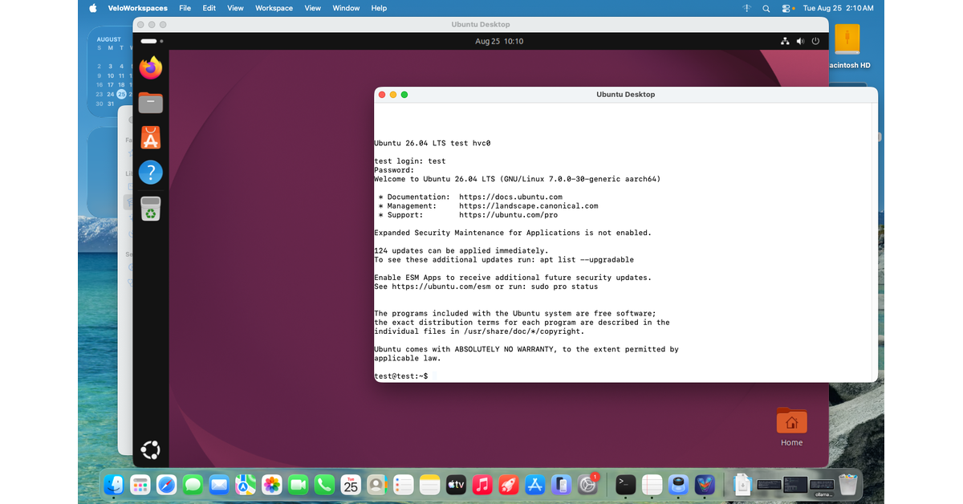This screenshot has width=963, height=504.
Task: Open the Phone app in the Dock
Action: tap(324, 484)
